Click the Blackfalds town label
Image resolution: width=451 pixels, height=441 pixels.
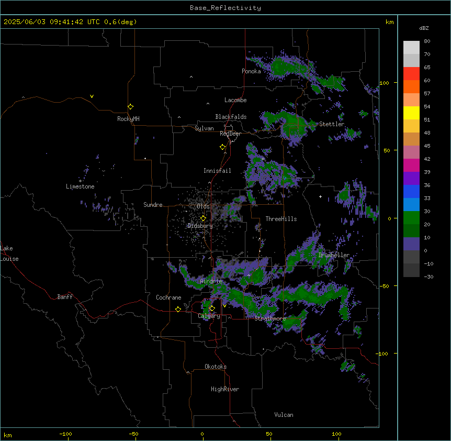click(231, 117)
